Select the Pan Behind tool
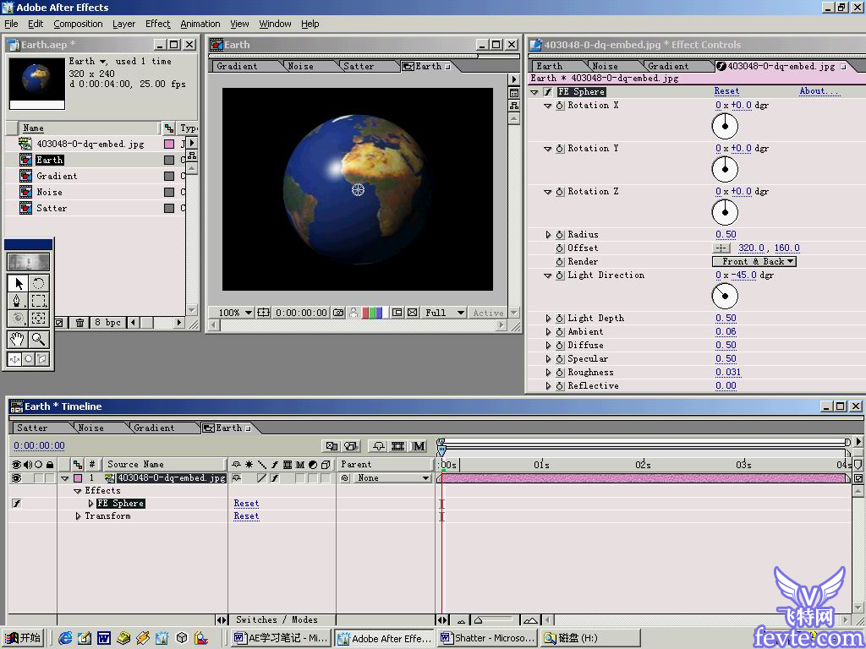866x649 pixels. click(x=39, y=318)
